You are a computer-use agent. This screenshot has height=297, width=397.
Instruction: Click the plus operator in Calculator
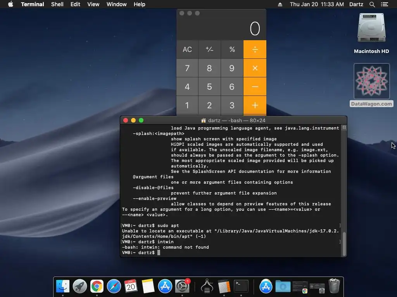[255, 105]
